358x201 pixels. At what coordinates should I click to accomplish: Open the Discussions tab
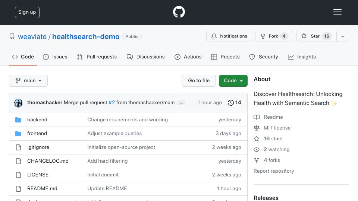point(146,57)
